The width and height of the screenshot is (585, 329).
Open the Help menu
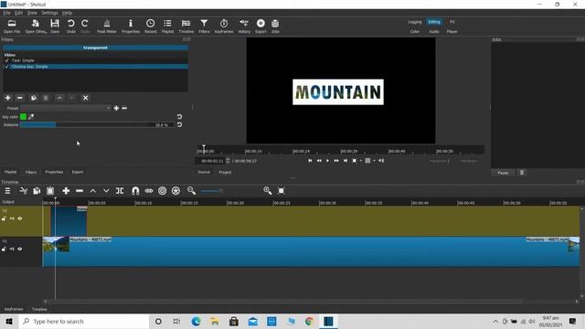(67, 13)
